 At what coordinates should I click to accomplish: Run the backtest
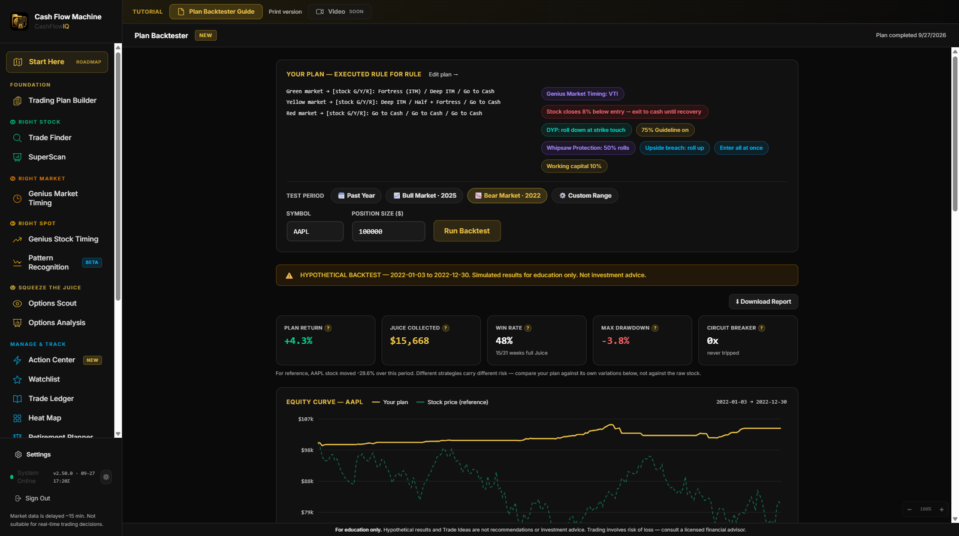[467, 231]
